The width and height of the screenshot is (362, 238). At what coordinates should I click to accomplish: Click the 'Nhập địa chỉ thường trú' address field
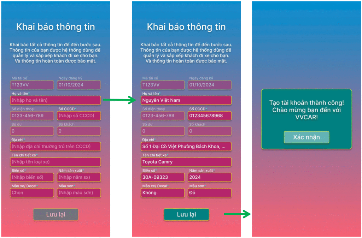click(56, 147)
